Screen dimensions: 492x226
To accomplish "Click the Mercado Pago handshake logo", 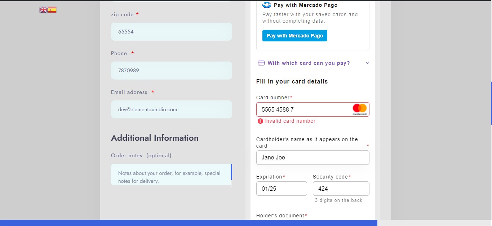I will pos(266,5).
